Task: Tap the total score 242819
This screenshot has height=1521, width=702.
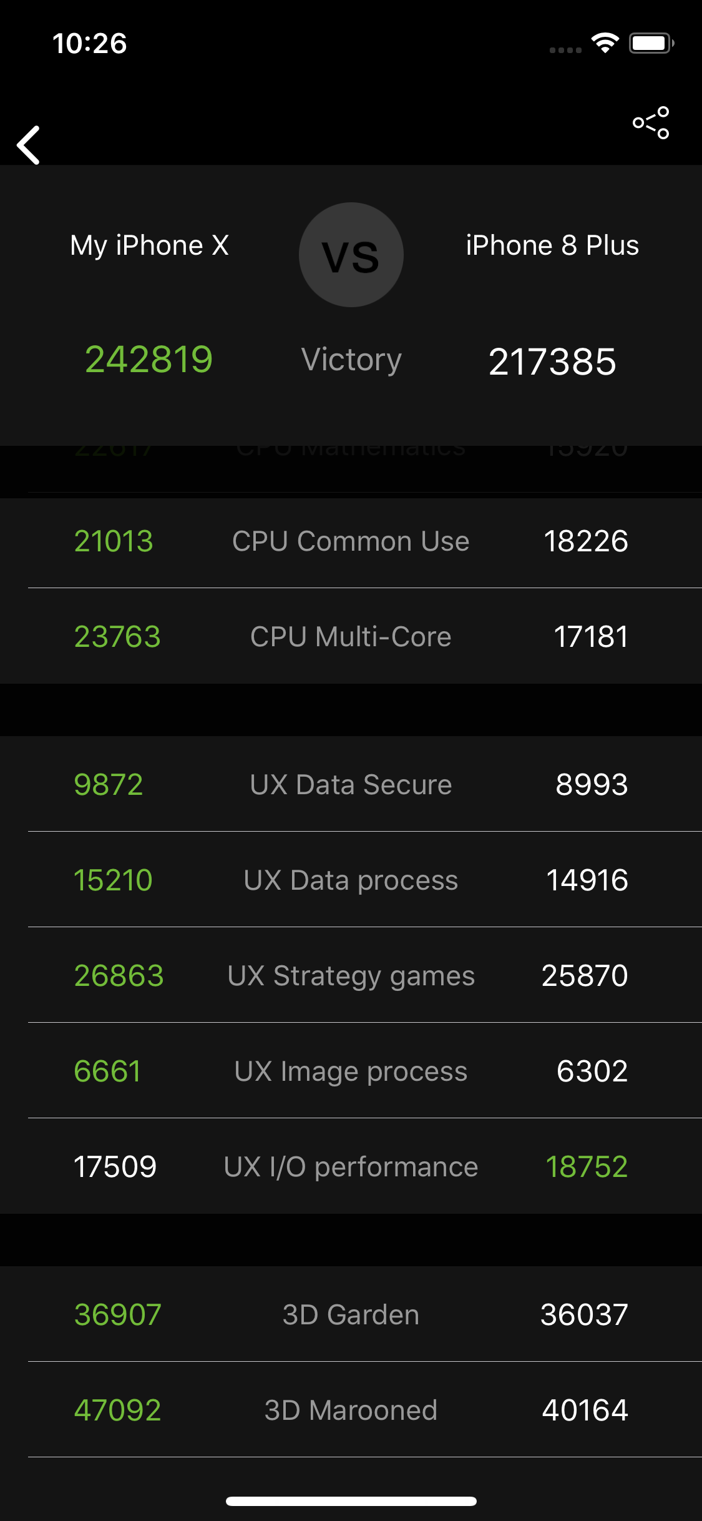Action: (x=149, y=360)
